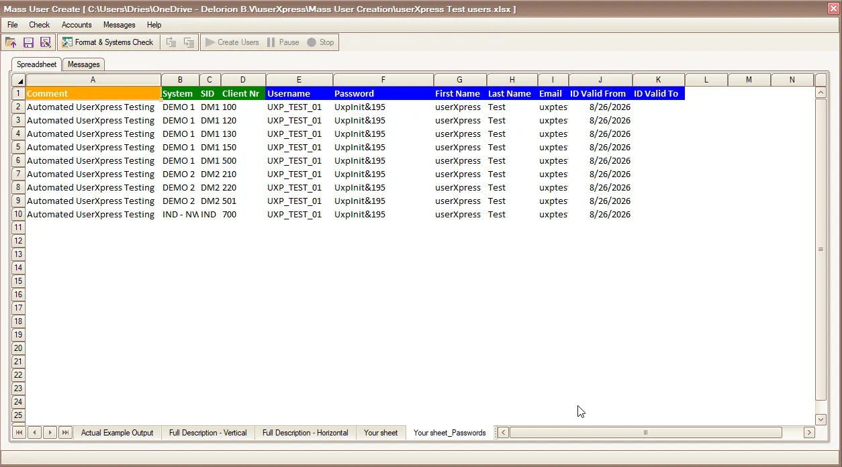Viewport: 842px width, 467px height.
Task: Switch to the Messages tab
Action: pos(84,64)
